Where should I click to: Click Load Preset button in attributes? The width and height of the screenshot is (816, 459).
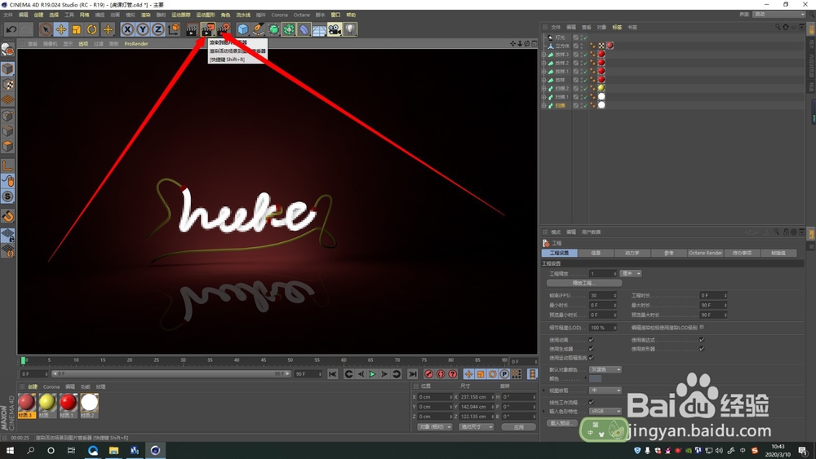point(561,423)
